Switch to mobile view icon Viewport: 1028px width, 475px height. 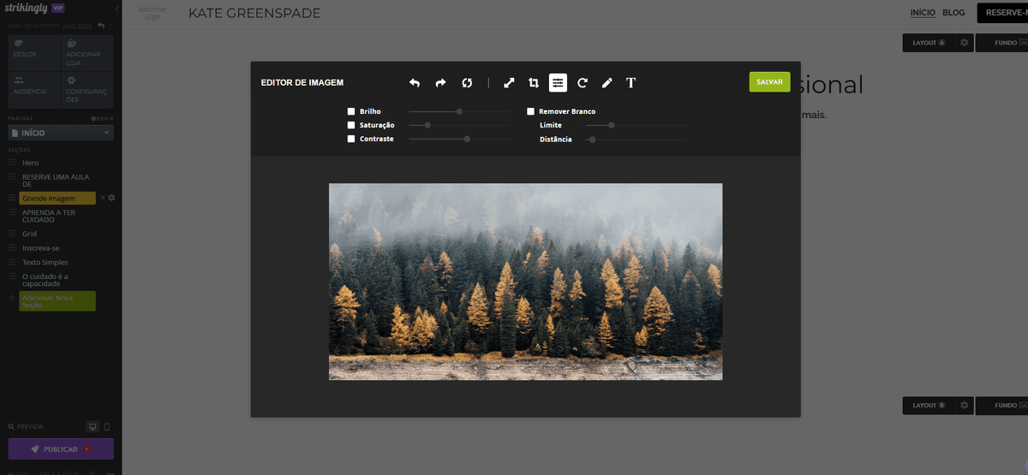point(107,426)
